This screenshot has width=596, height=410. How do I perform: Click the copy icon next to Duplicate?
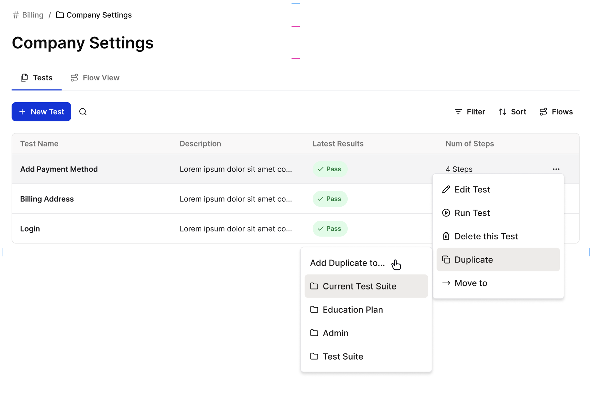click(446, 259)
